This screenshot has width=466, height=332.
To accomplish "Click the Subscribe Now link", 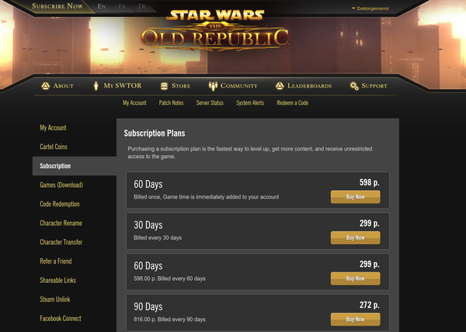I will click(x=57, y=6).
